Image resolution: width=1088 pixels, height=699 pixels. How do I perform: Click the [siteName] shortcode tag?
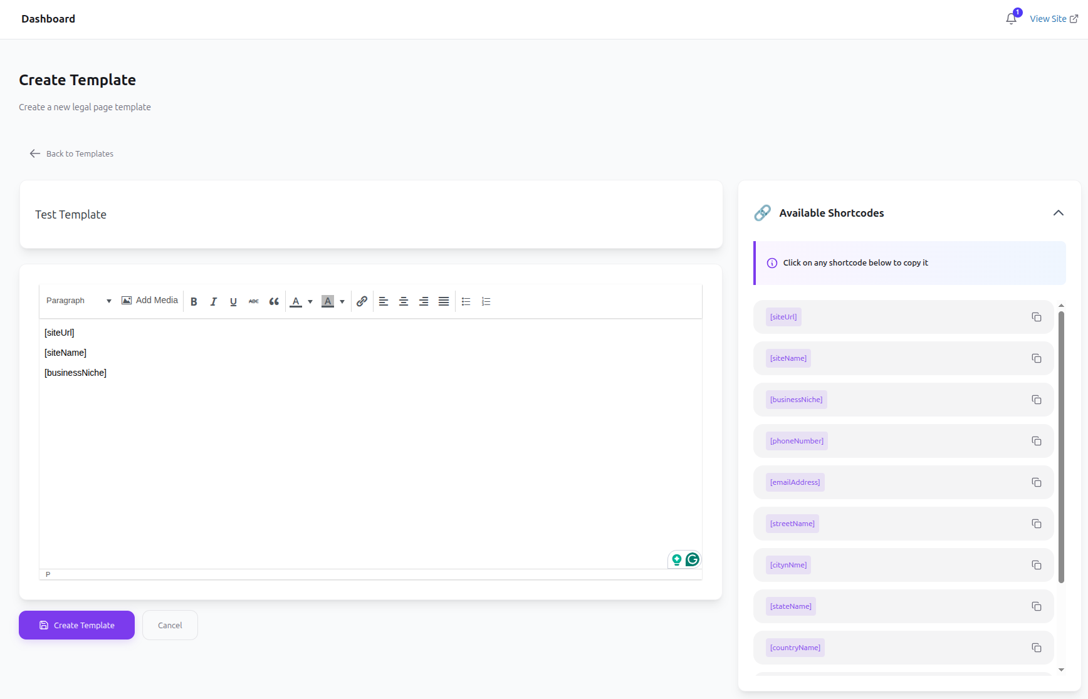[788, 358]
